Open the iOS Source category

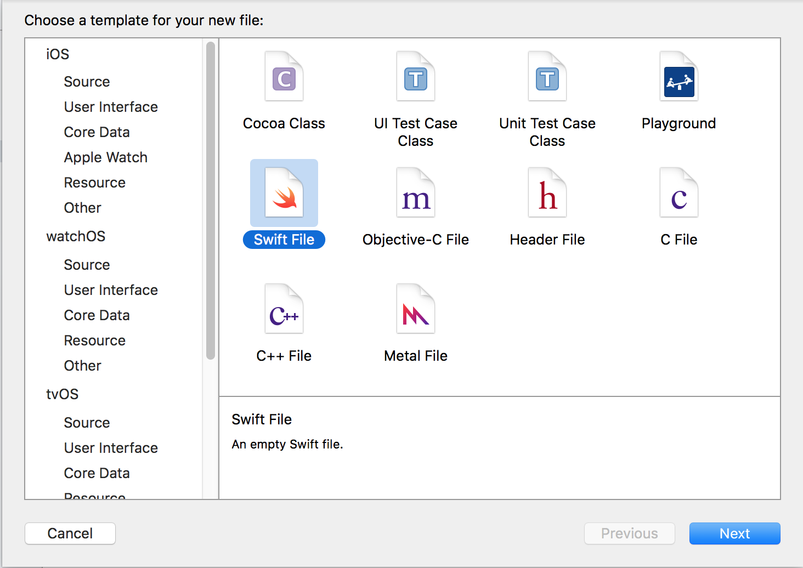[87, 82]
